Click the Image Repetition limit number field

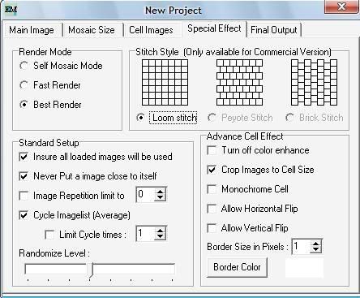146,194
